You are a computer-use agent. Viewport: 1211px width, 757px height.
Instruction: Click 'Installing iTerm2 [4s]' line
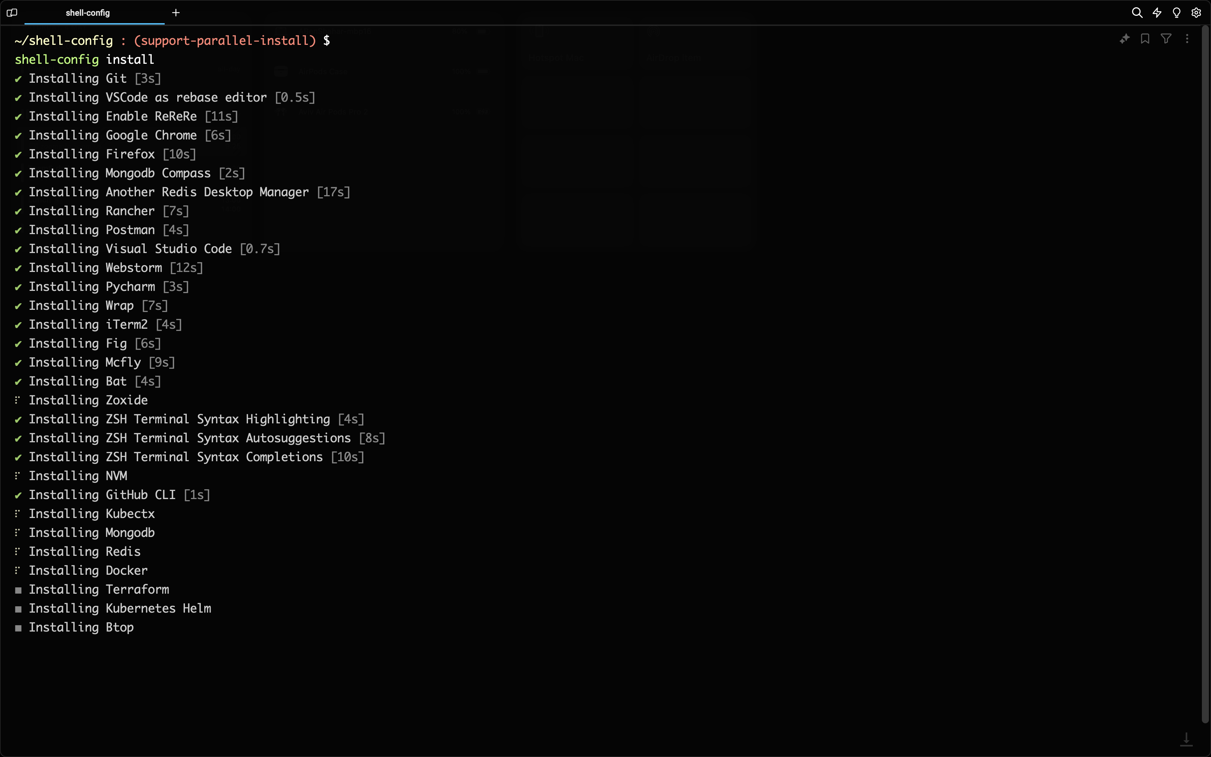[98, 325]
